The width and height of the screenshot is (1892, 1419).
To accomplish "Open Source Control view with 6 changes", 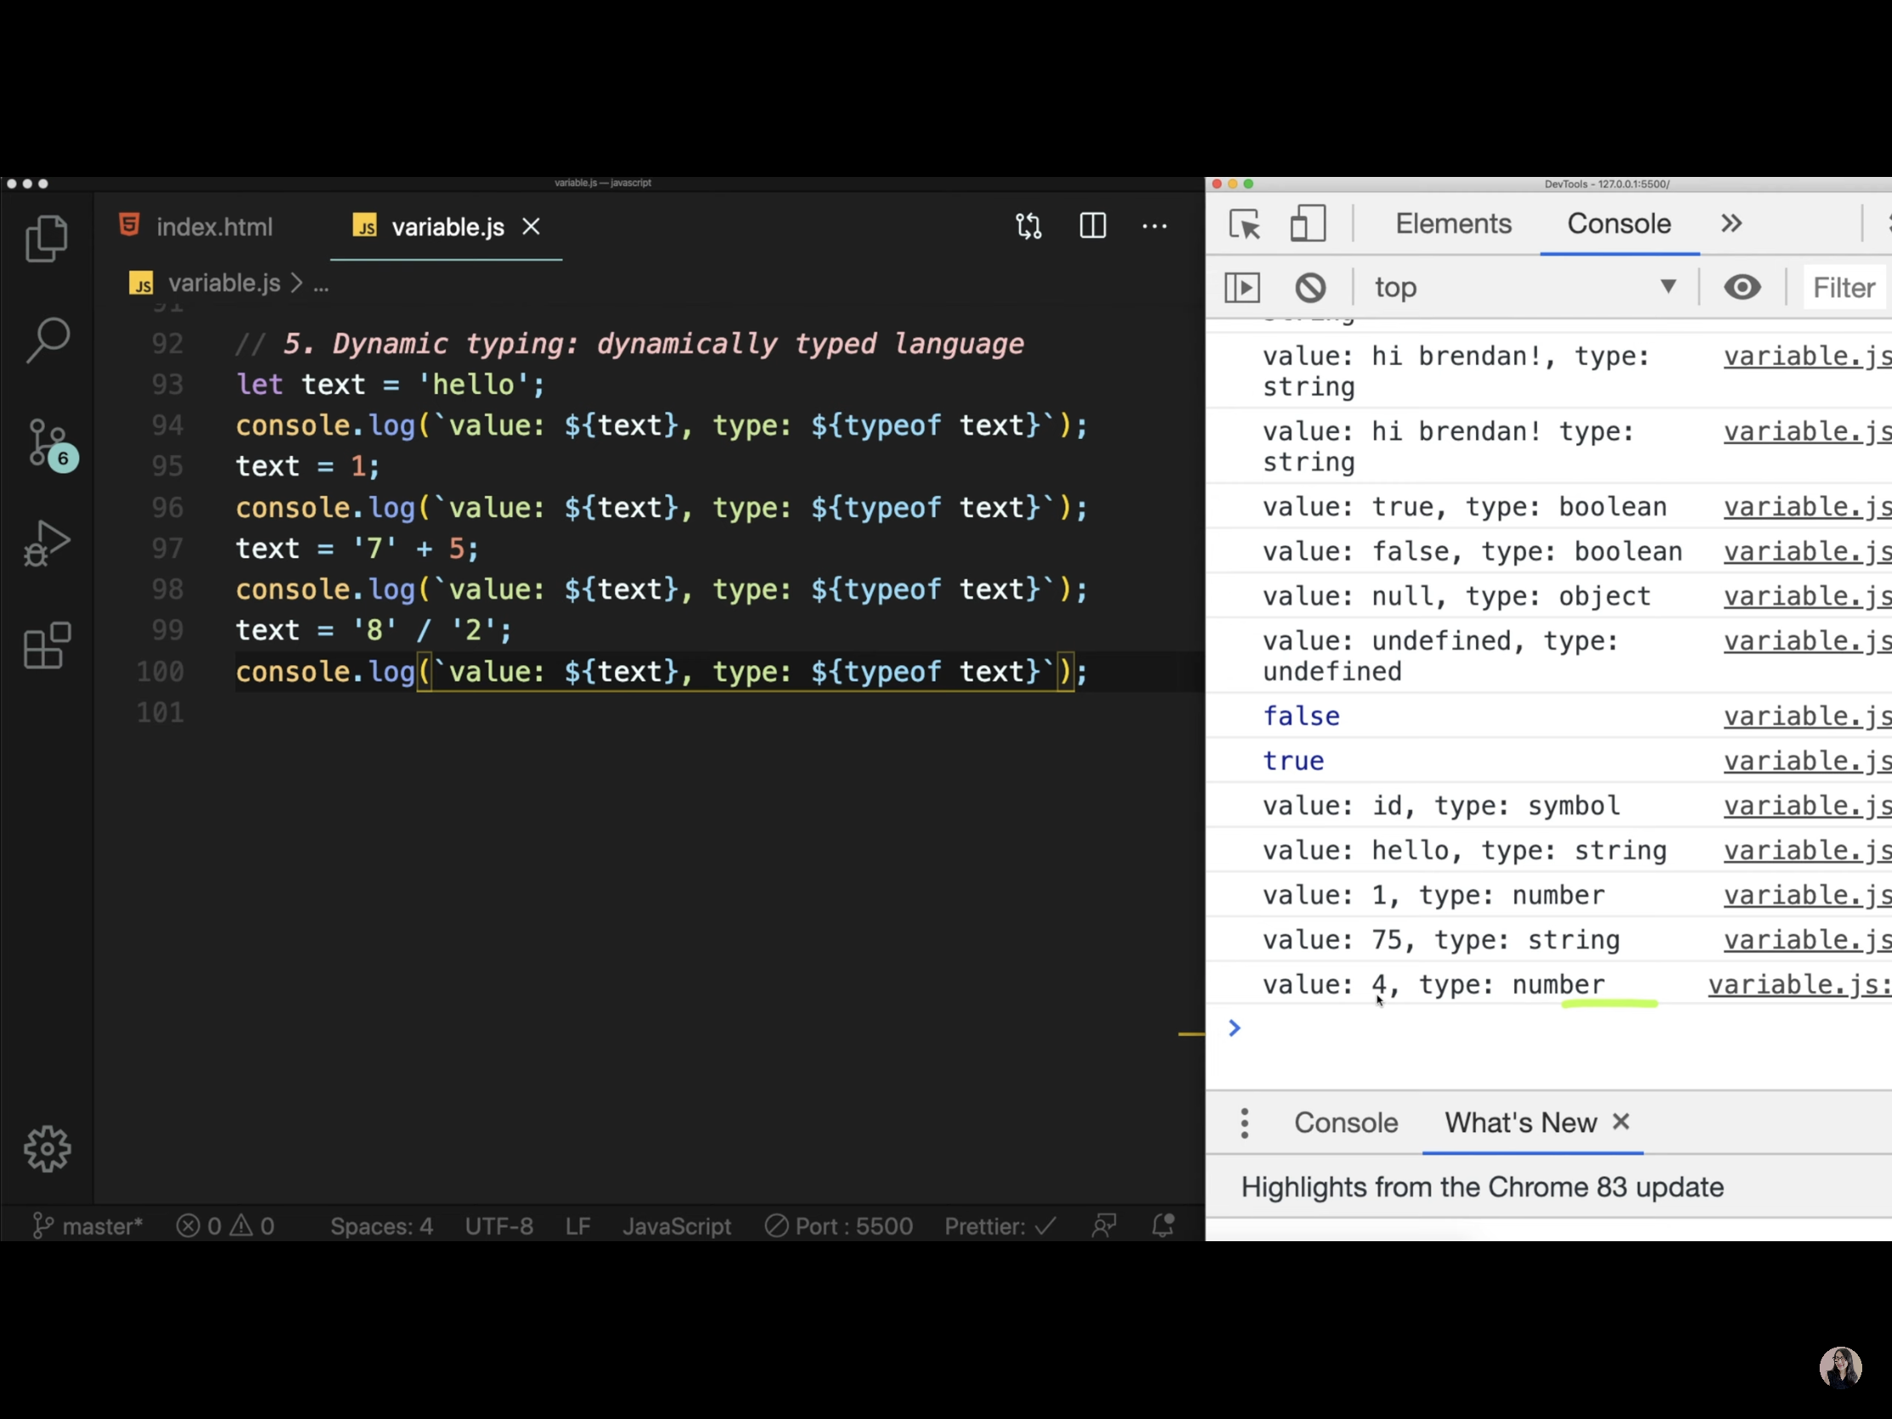I will tap(51, 444).
